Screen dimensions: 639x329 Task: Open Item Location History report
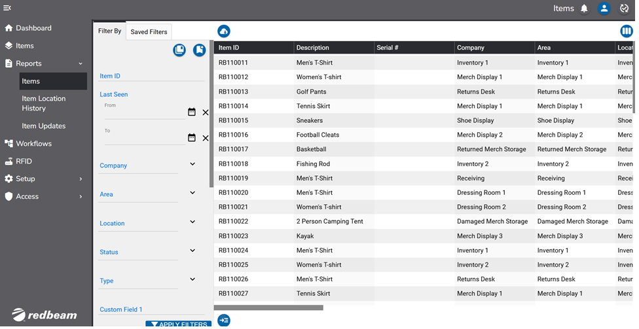pos(44,103)
